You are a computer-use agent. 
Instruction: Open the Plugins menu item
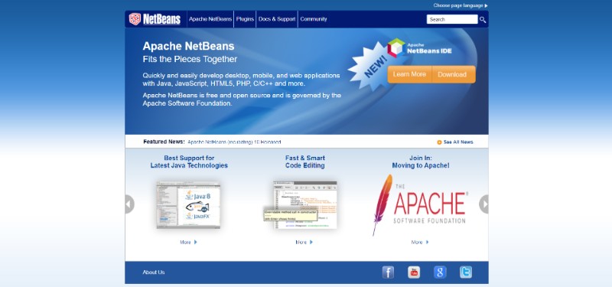(x=245, y=18)
